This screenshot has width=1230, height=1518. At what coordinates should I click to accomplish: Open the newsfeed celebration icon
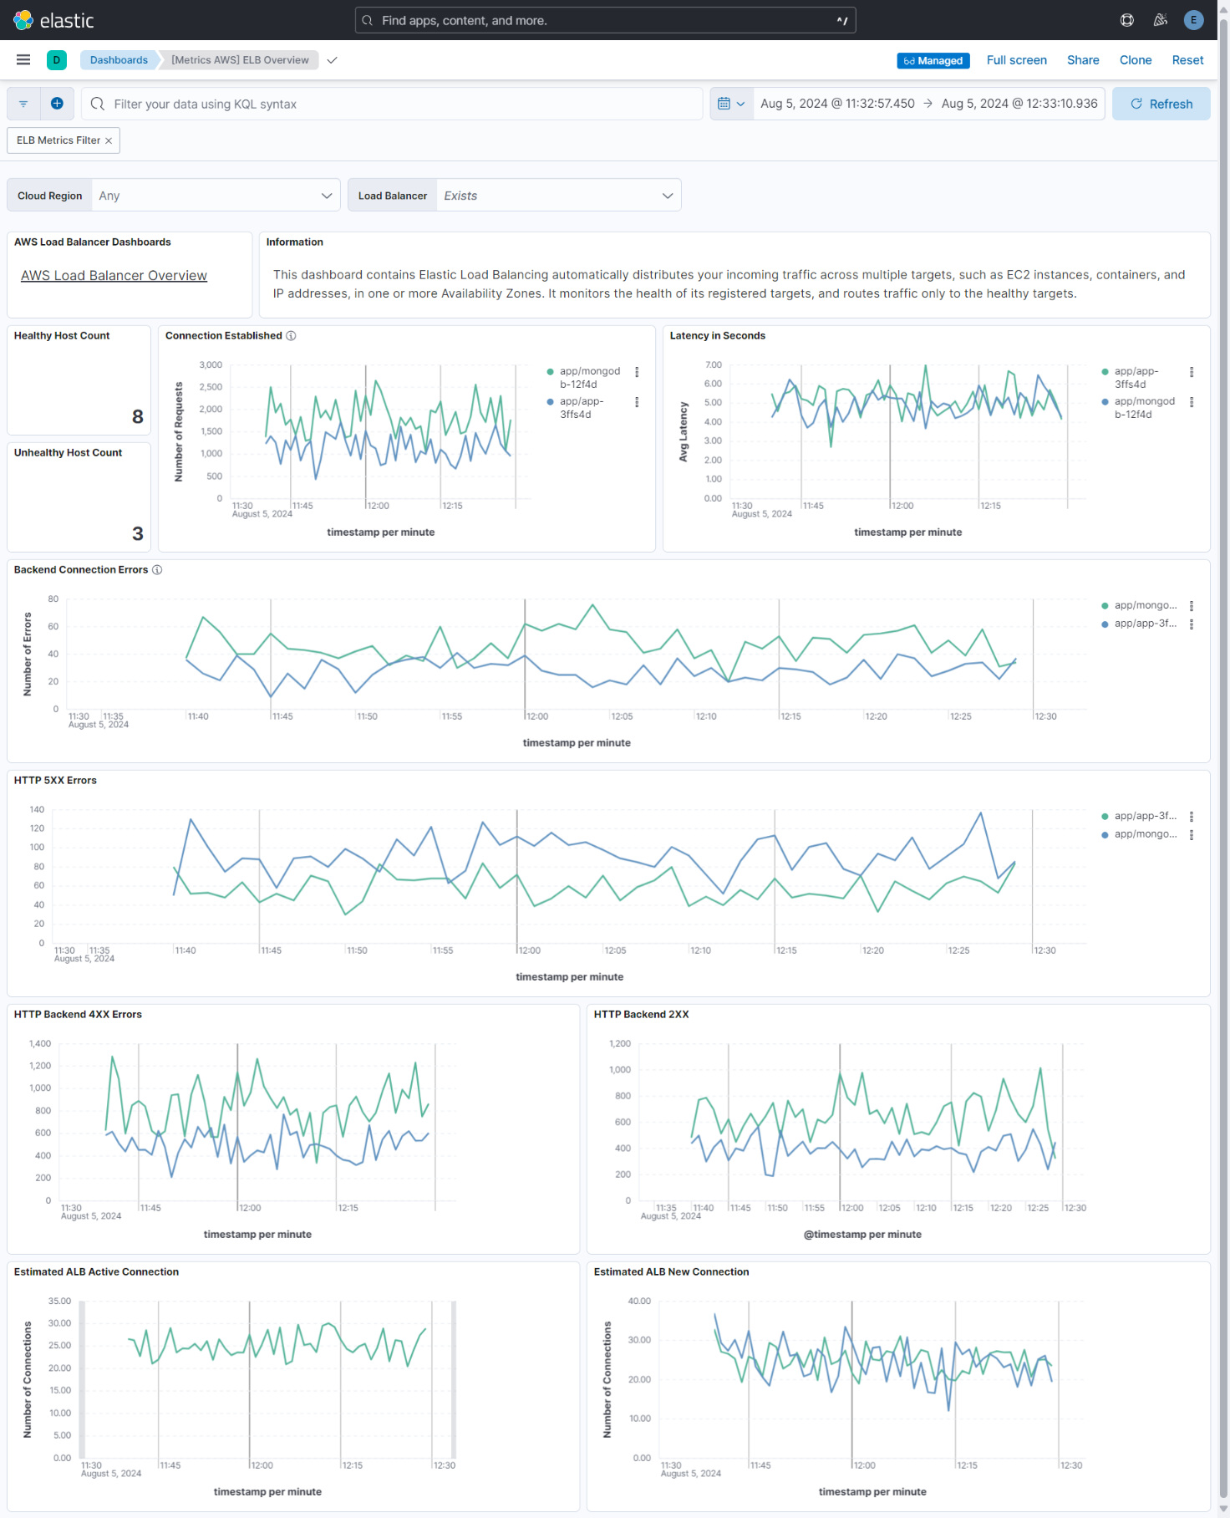click(1160, 20)
